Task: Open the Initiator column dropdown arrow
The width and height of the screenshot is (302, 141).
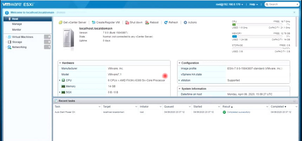Action: [160, 107]
